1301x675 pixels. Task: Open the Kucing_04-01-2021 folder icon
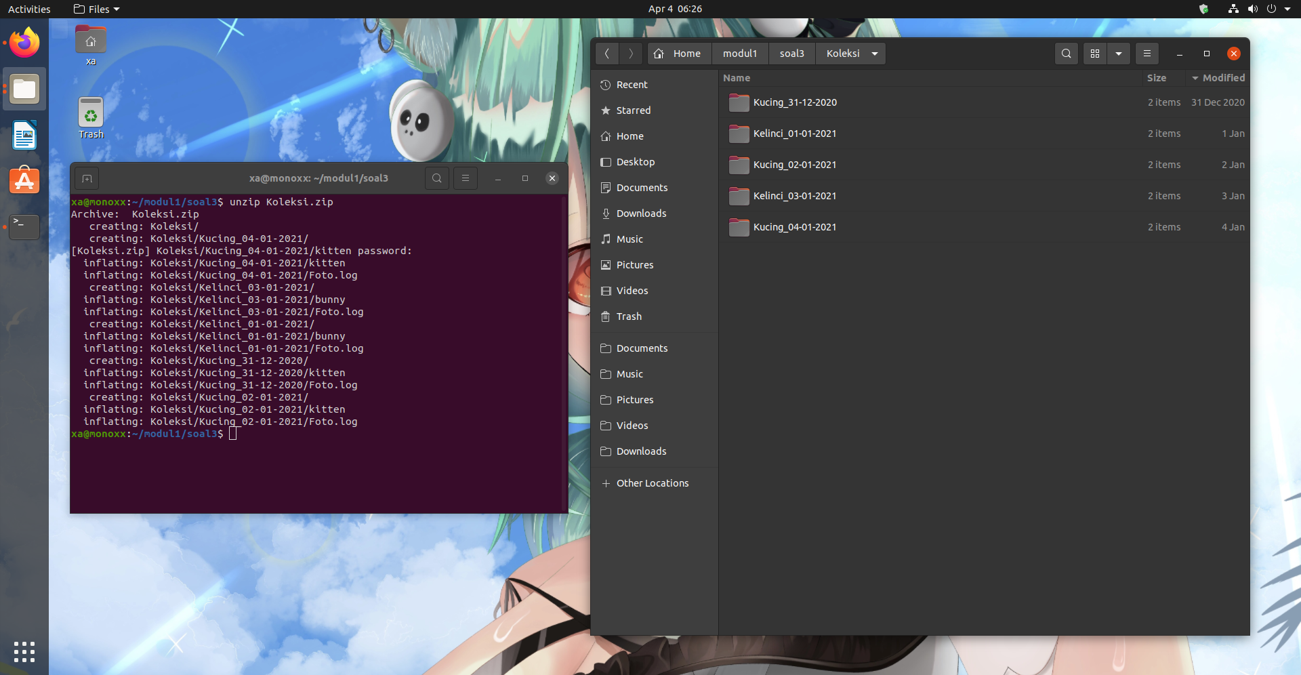pyautogui.click(x=739, y=227)
